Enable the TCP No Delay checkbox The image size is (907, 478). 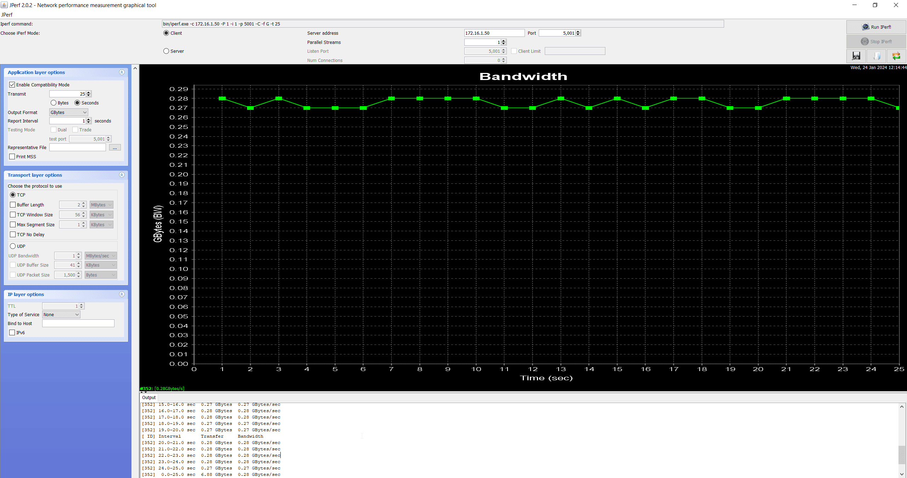[13, 234]
